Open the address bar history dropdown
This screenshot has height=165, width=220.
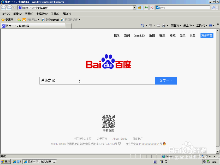pos(134,8)
